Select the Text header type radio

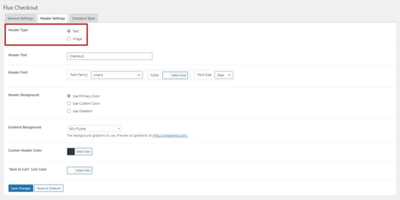point(69,31)
